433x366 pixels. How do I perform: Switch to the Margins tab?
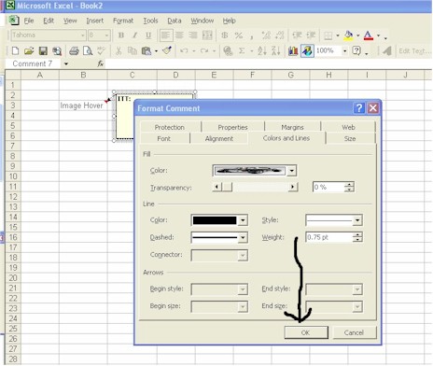(292, 127)
